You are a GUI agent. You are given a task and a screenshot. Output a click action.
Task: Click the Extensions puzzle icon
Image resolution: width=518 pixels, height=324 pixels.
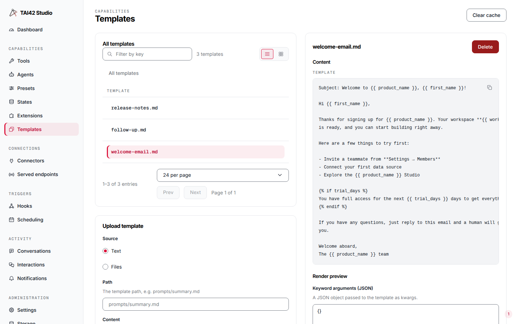click(12, 116)
